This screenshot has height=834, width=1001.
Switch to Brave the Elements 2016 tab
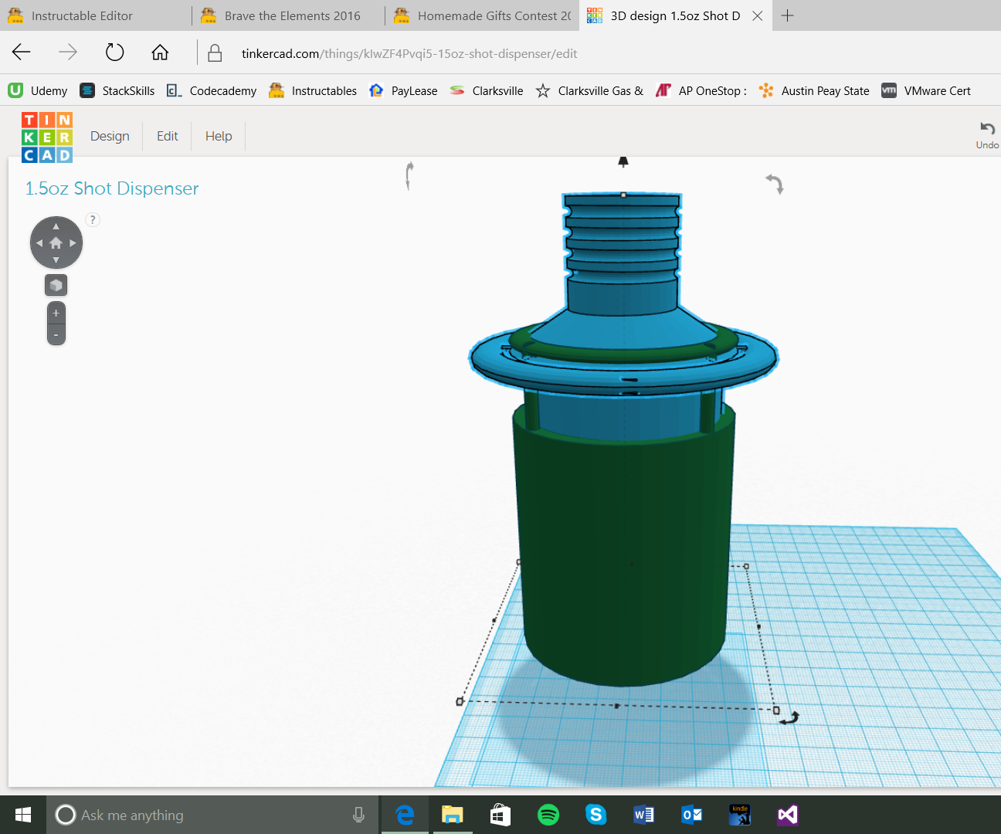[292, 15]
